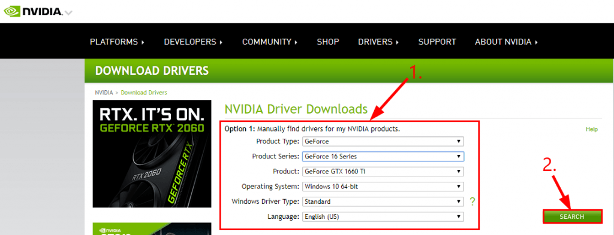Go to the SHOP page
Viewport: 614px width, 235px height.
(x=328, y=42)
